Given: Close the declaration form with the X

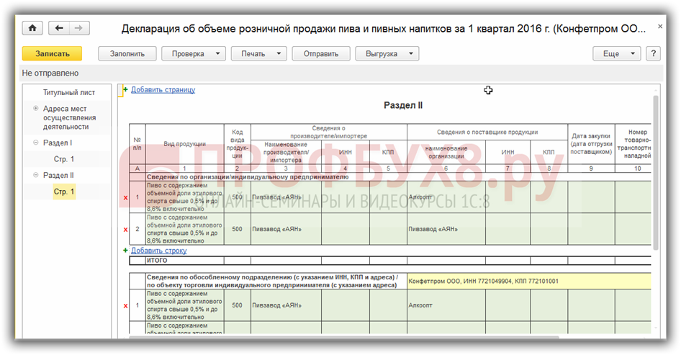Looking at the screenshot, I should (x=661, y=28).
